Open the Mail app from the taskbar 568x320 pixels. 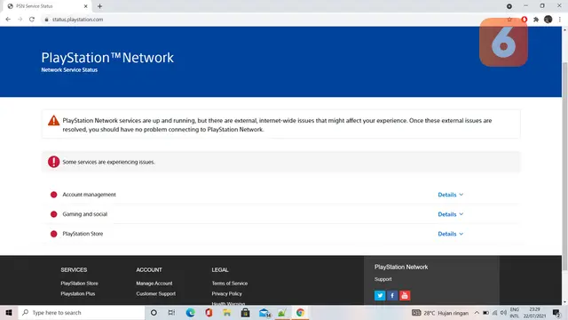tap(264, 313)
